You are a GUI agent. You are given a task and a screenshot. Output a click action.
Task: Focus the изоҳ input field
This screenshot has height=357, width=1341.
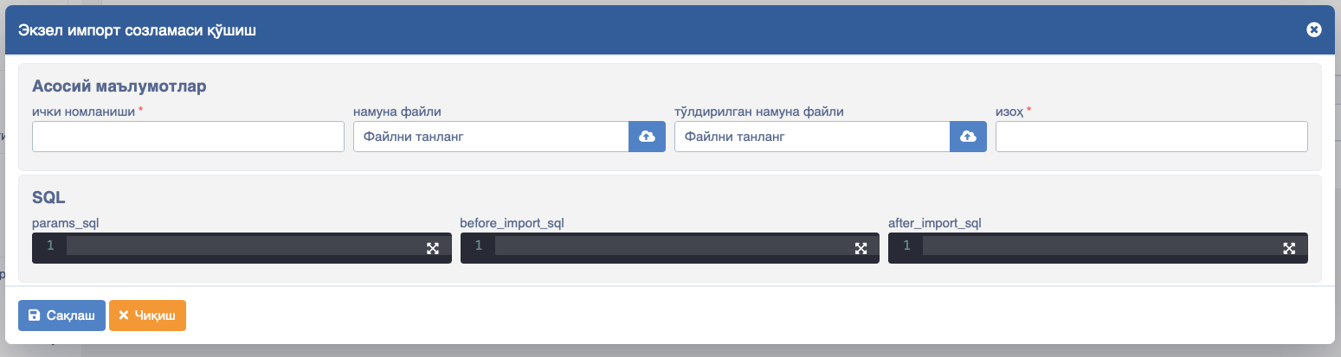coord(1151,137)
